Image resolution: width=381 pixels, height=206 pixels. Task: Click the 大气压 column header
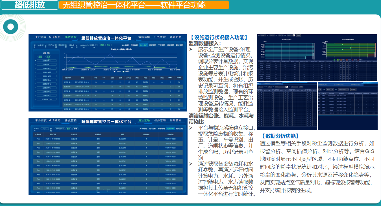[x=129, y=78]
